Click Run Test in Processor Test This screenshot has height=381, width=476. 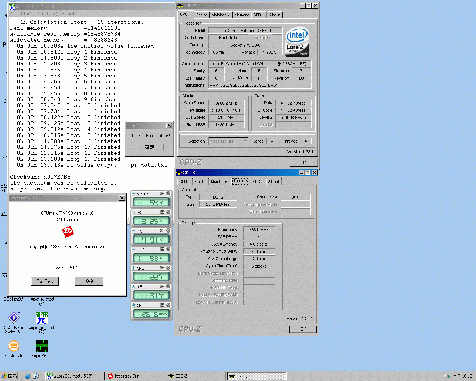click(45, 281)
